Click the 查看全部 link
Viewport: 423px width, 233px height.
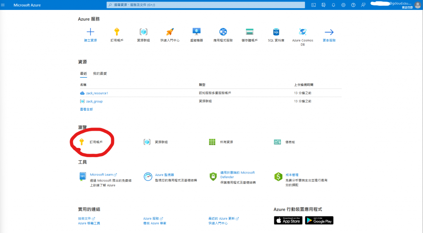click(86, 109)
